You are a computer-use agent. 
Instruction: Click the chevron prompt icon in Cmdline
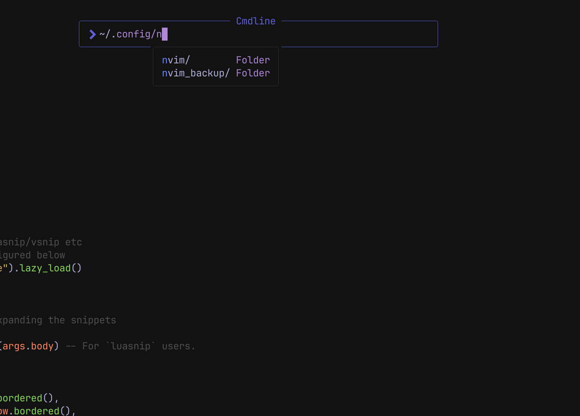[92, 35]
